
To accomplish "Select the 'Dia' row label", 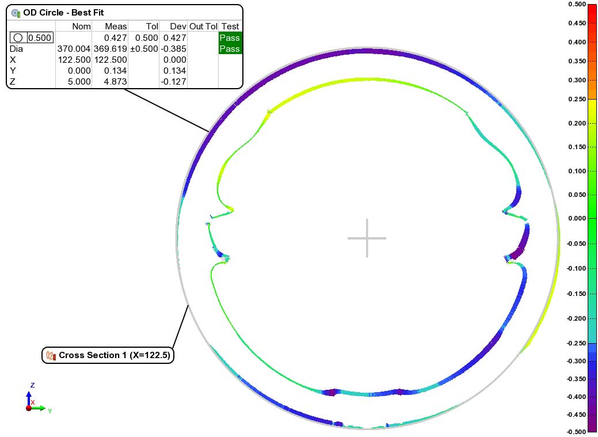I will 16,49.
